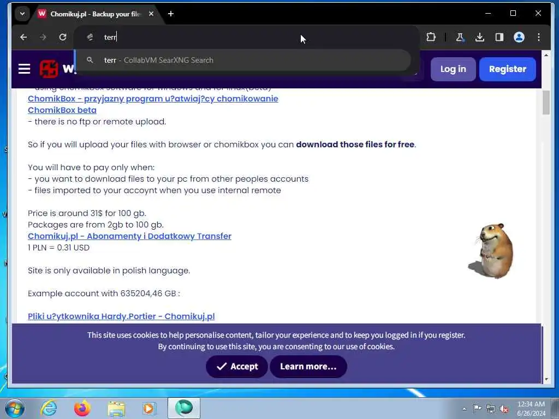Go back with the browser back arrow
Image resolution: width=559 pixels, height=419 pixels.
click(x=23, y=37)
